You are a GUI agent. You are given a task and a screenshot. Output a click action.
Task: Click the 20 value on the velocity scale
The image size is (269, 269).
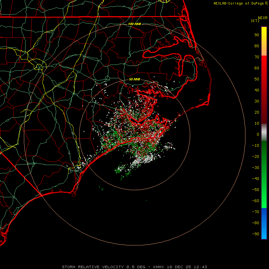click(257, 112)
